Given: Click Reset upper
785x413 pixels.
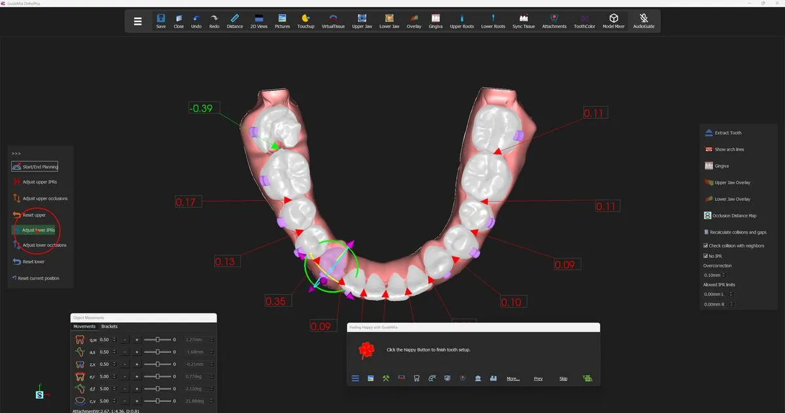Looking at the screenshot, I should click(x=29, y=215).
